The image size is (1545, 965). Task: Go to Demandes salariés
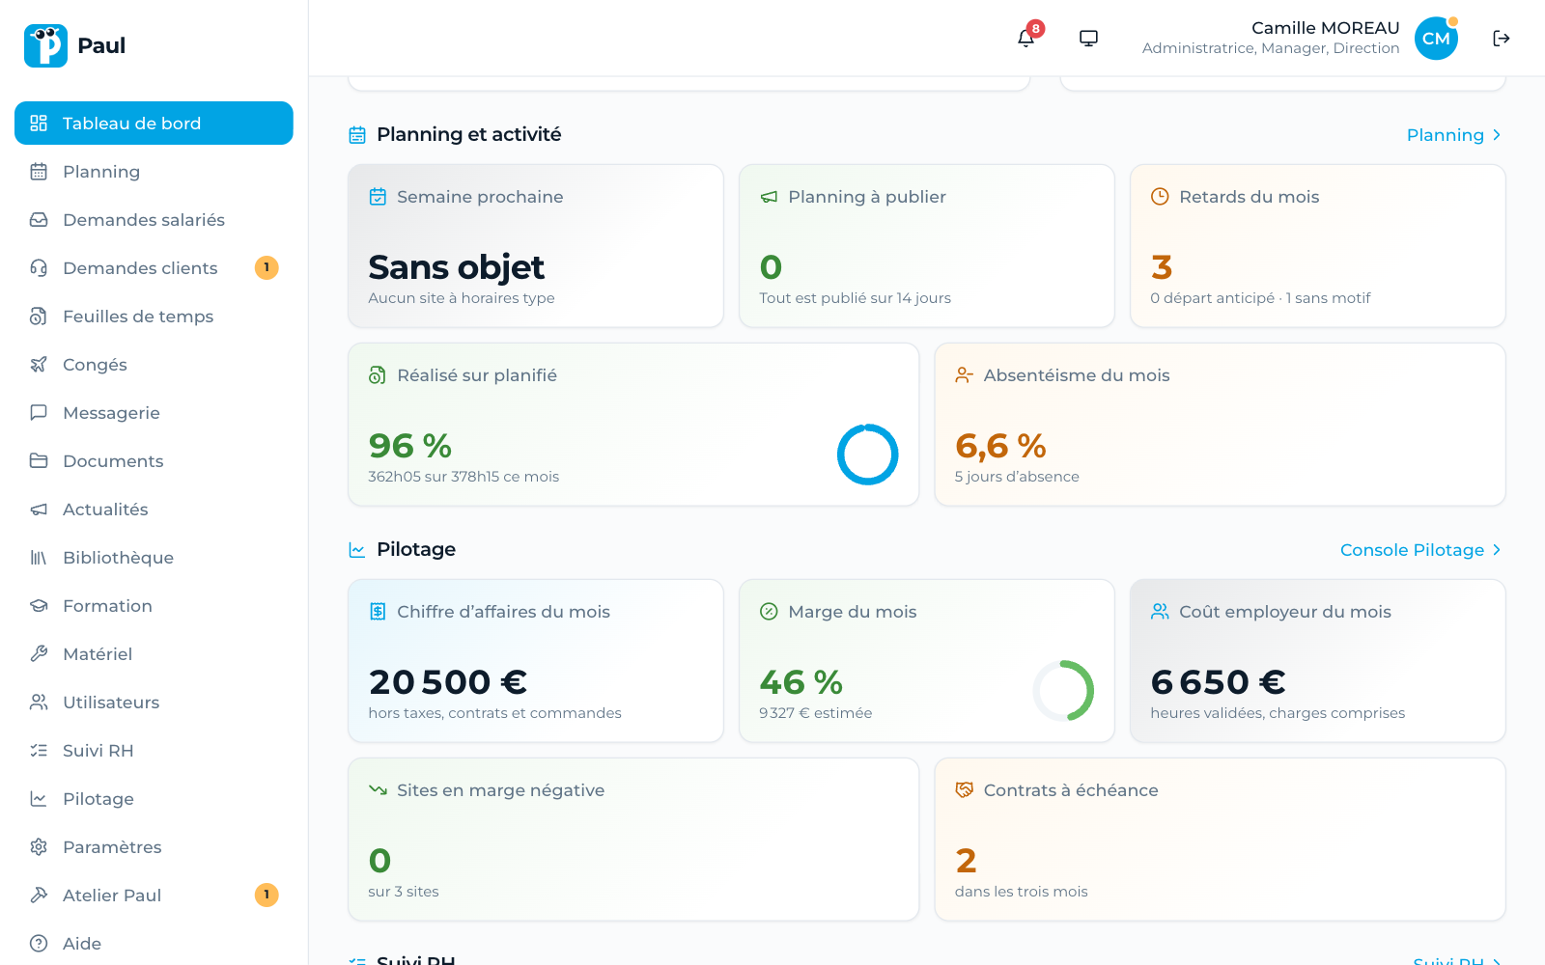click(154, 220)
